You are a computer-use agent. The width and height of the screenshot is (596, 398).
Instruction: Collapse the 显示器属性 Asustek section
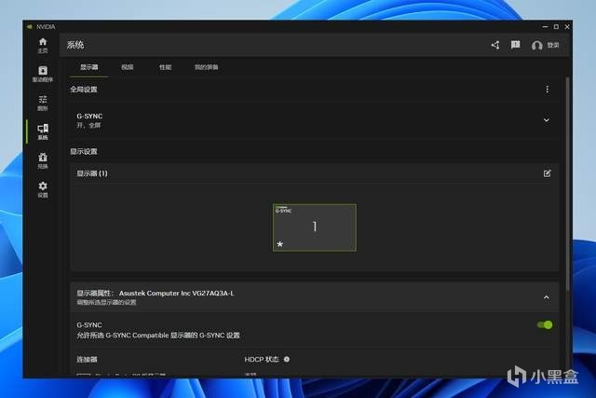click(547, 297)
